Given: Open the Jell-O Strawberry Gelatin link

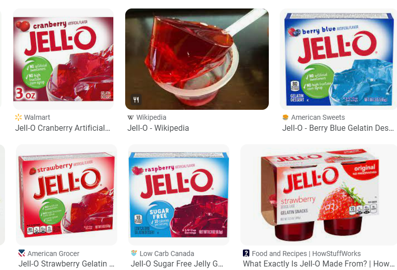Looking at the screenshot, I should point(66,264).
